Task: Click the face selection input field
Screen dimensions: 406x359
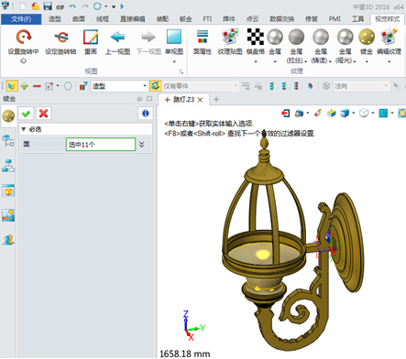Action: tap(101, 145)
